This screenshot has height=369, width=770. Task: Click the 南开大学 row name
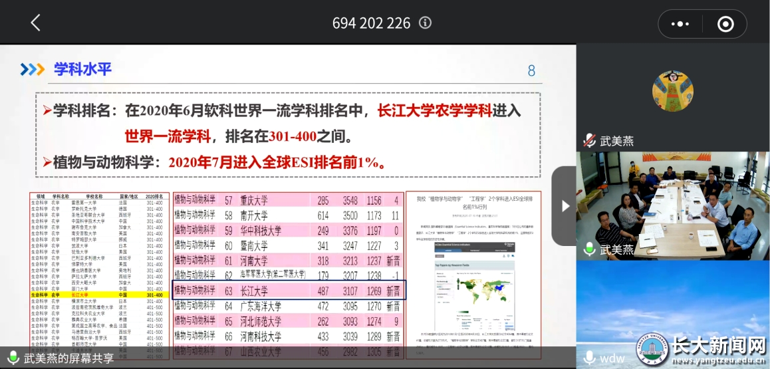point(254,215)
